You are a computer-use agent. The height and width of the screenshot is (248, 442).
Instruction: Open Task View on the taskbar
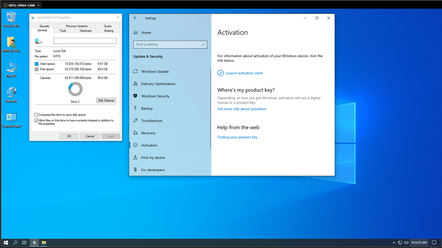[x=25, y=242]
